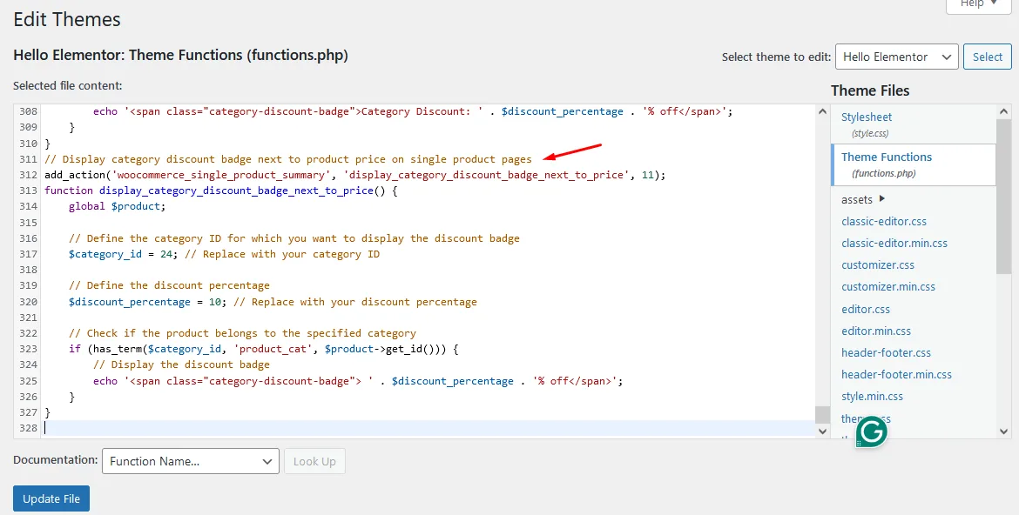
Task: Click the add_action line 312 code
Action: click(x=354, y=176)
